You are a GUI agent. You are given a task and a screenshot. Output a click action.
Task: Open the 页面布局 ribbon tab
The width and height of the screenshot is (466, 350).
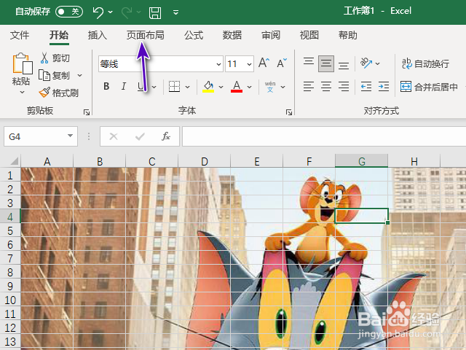coord(146,35)
